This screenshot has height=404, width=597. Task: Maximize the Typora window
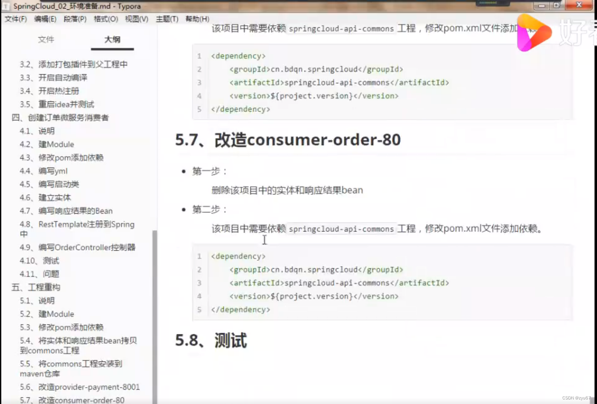557,5
